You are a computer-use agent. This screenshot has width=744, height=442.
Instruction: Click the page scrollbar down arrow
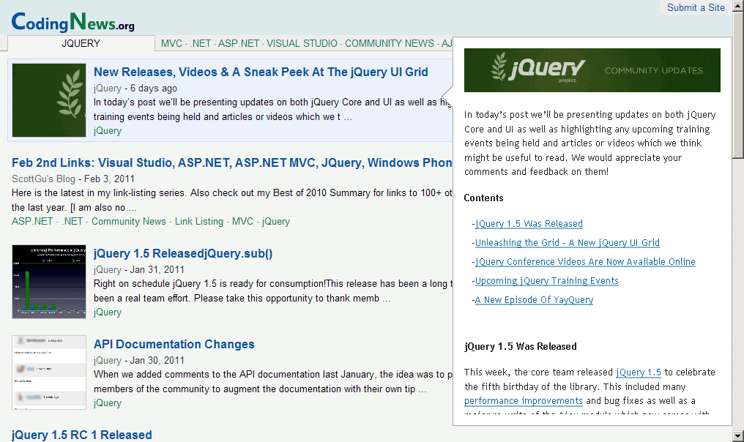point(738,436)
